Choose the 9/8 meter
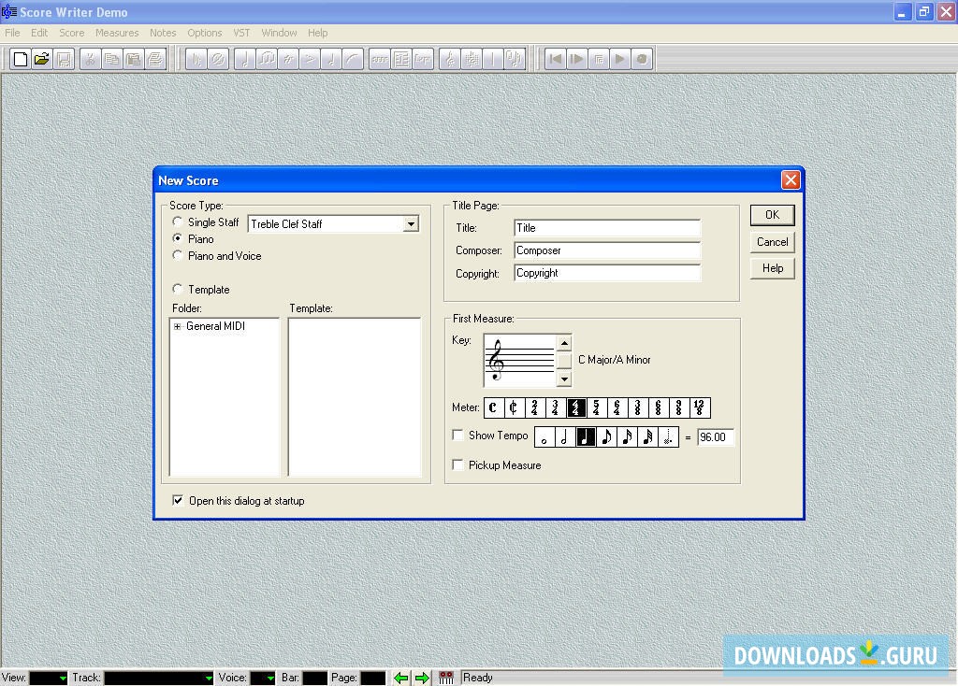This screenshot has height=686, width=958. coord(679,407)
